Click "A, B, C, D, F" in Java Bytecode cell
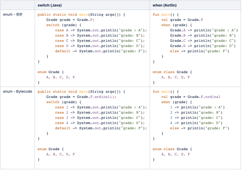The image size is (242, 170). [x=60, y=154]
